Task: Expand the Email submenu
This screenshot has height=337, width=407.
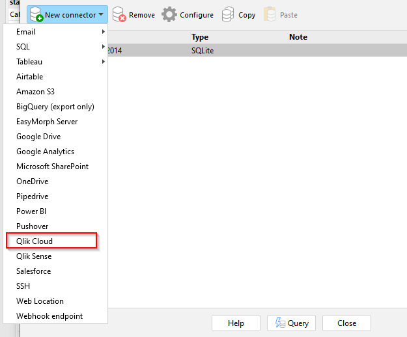Action: point(55,32)
